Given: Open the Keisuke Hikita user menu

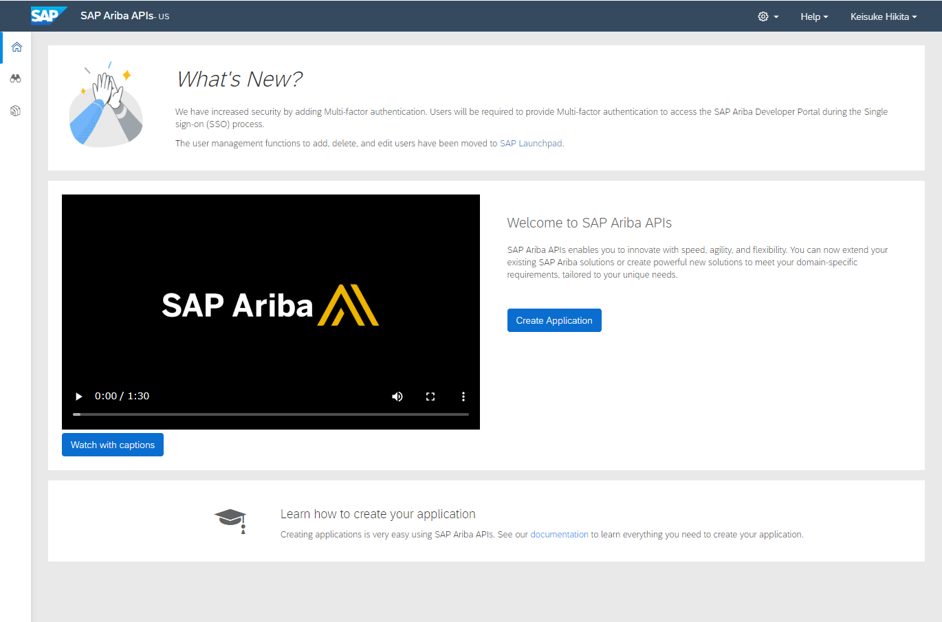Looking at the screenshot, I should (884, 16).
